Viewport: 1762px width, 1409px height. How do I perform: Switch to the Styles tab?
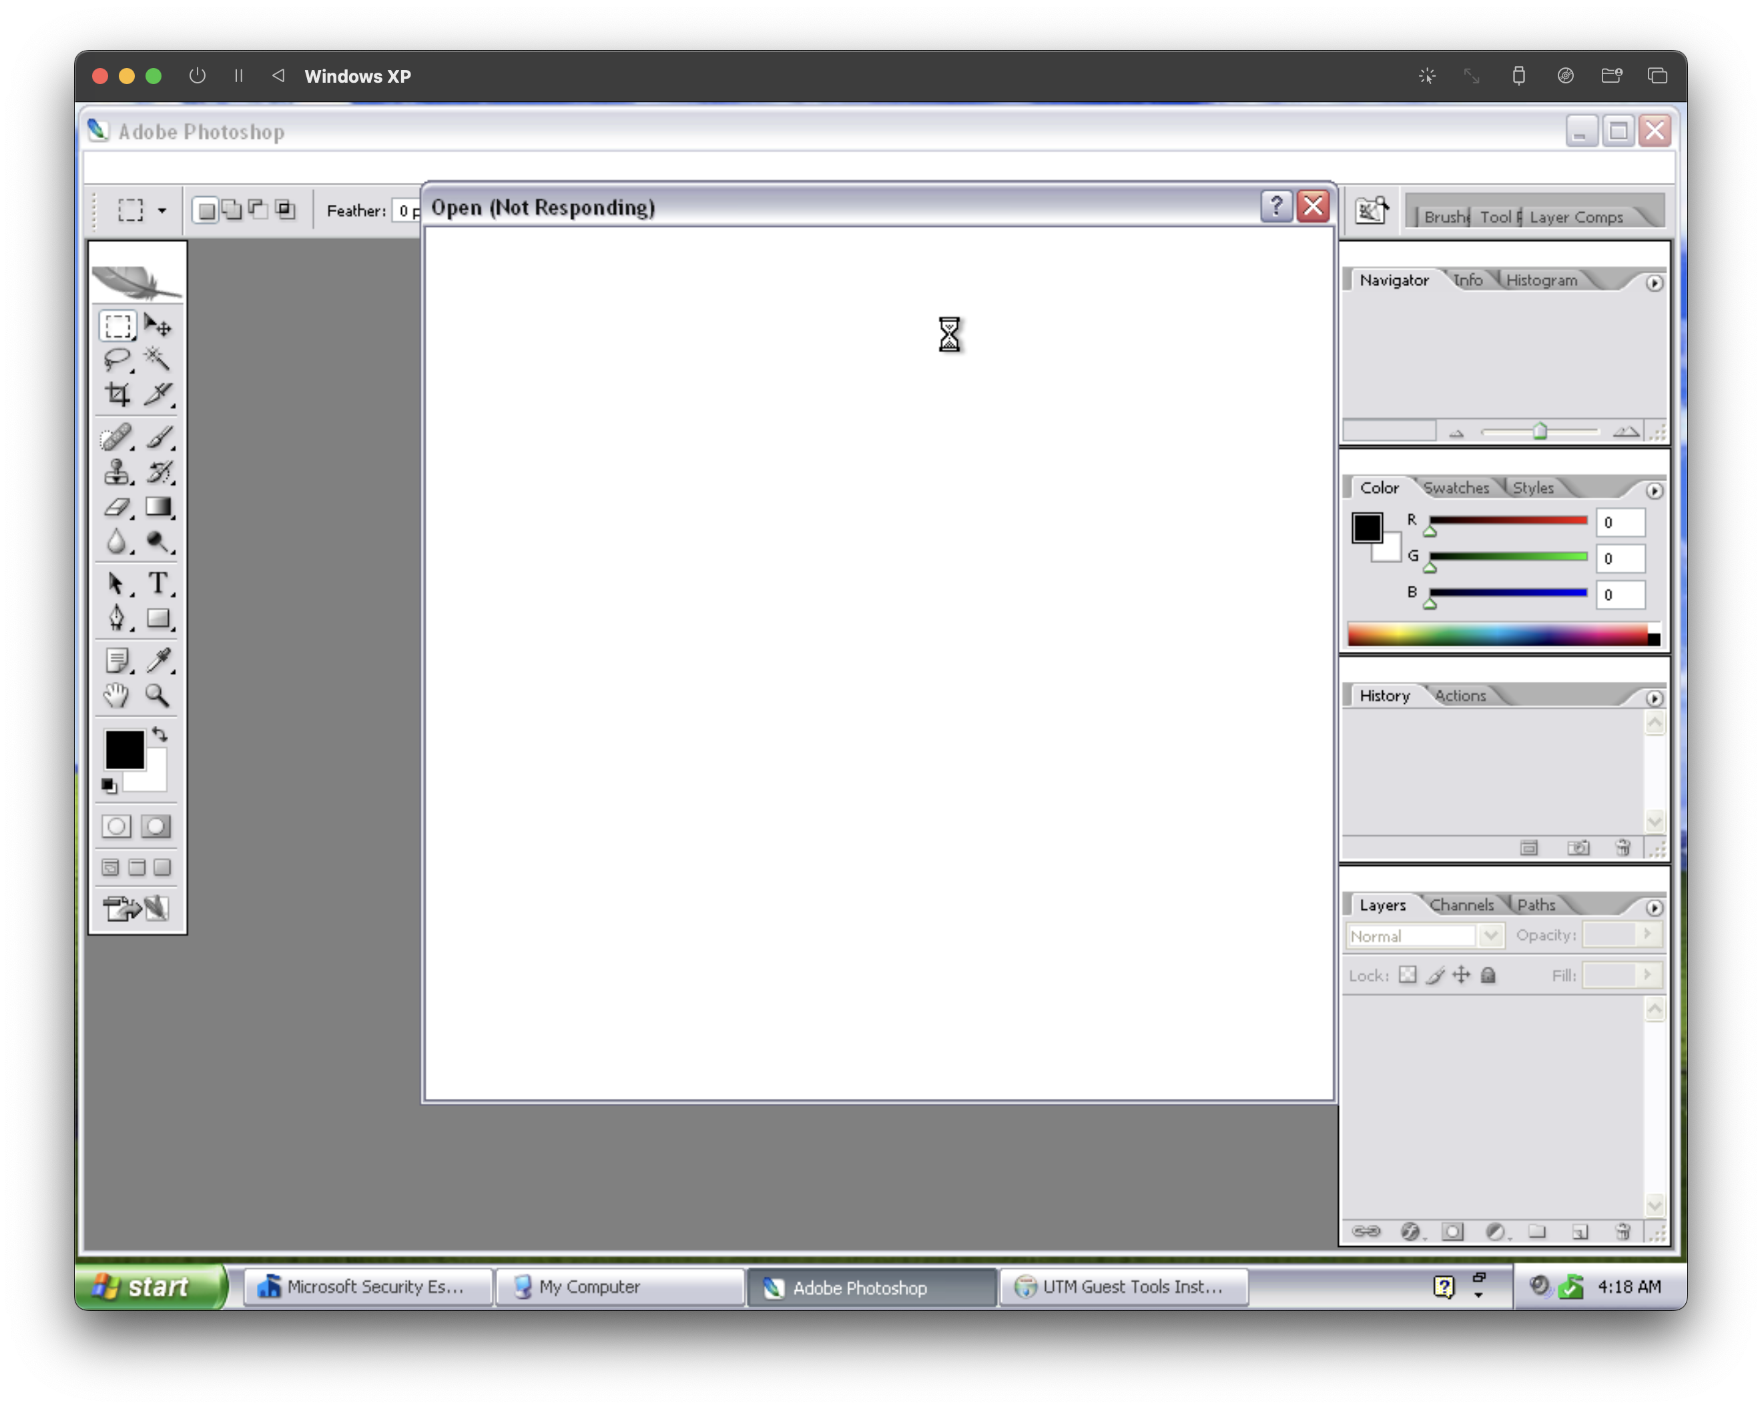click(1533, 488)
